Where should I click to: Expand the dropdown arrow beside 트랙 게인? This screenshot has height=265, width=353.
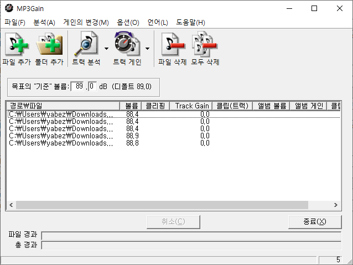tap(148, 48)
